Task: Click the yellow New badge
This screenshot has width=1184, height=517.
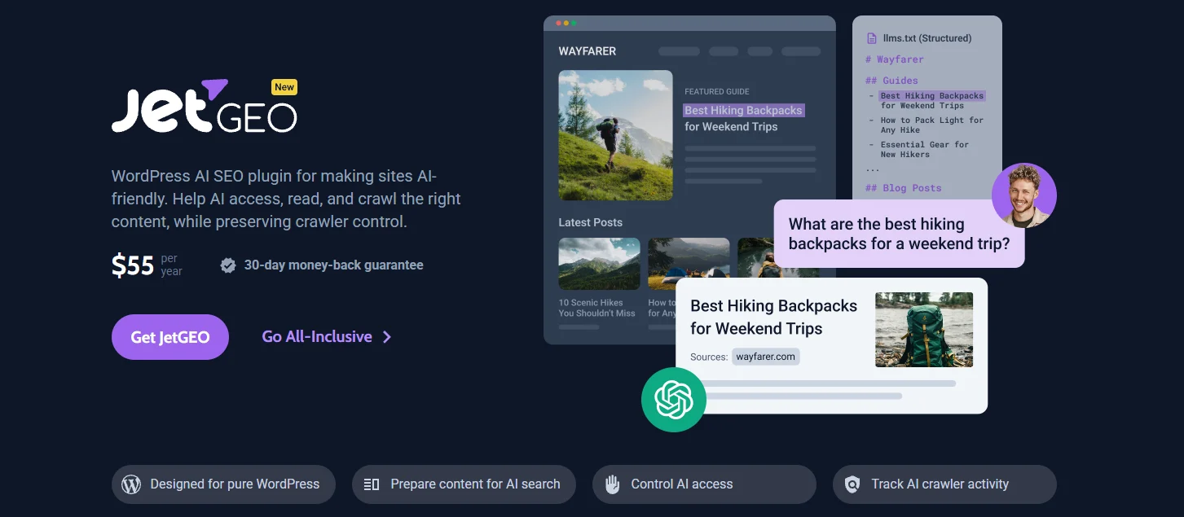Action: click(284, 87)
